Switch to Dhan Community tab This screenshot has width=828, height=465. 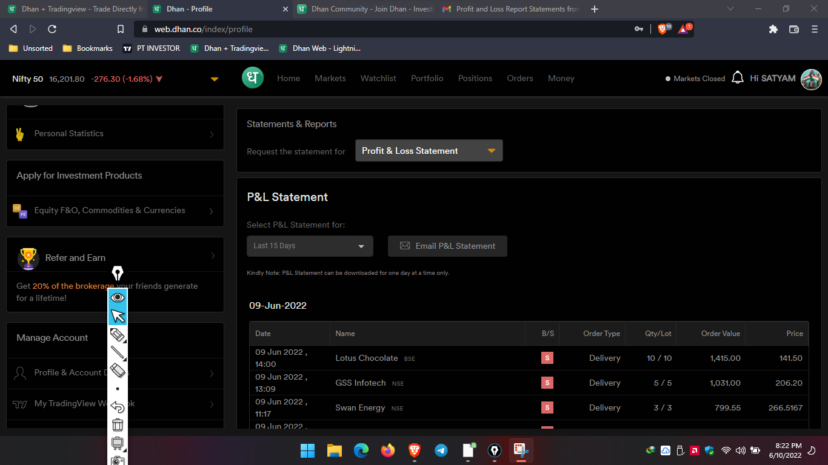pyautogui.click(x=366, y=9)
